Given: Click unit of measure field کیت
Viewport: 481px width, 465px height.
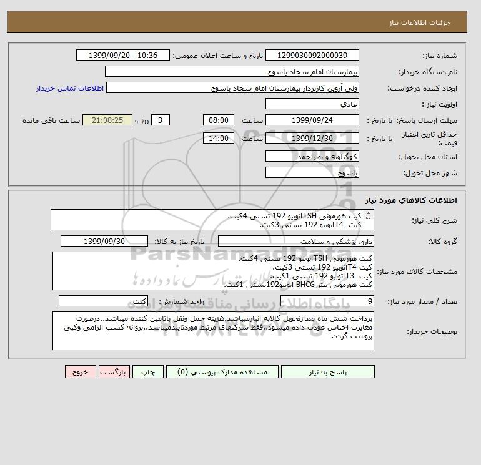Looking at the screenshot, I should [x=103, y=301].
